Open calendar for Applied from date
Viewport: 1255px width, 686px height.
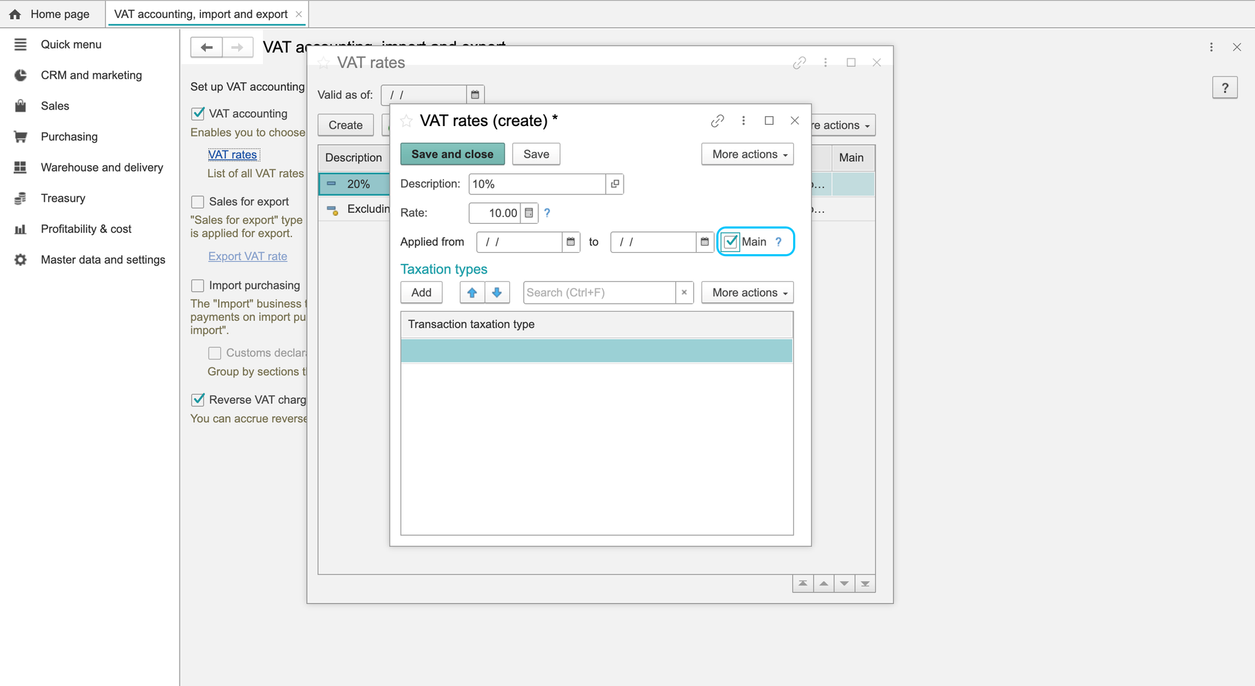[x=571, y=242]
